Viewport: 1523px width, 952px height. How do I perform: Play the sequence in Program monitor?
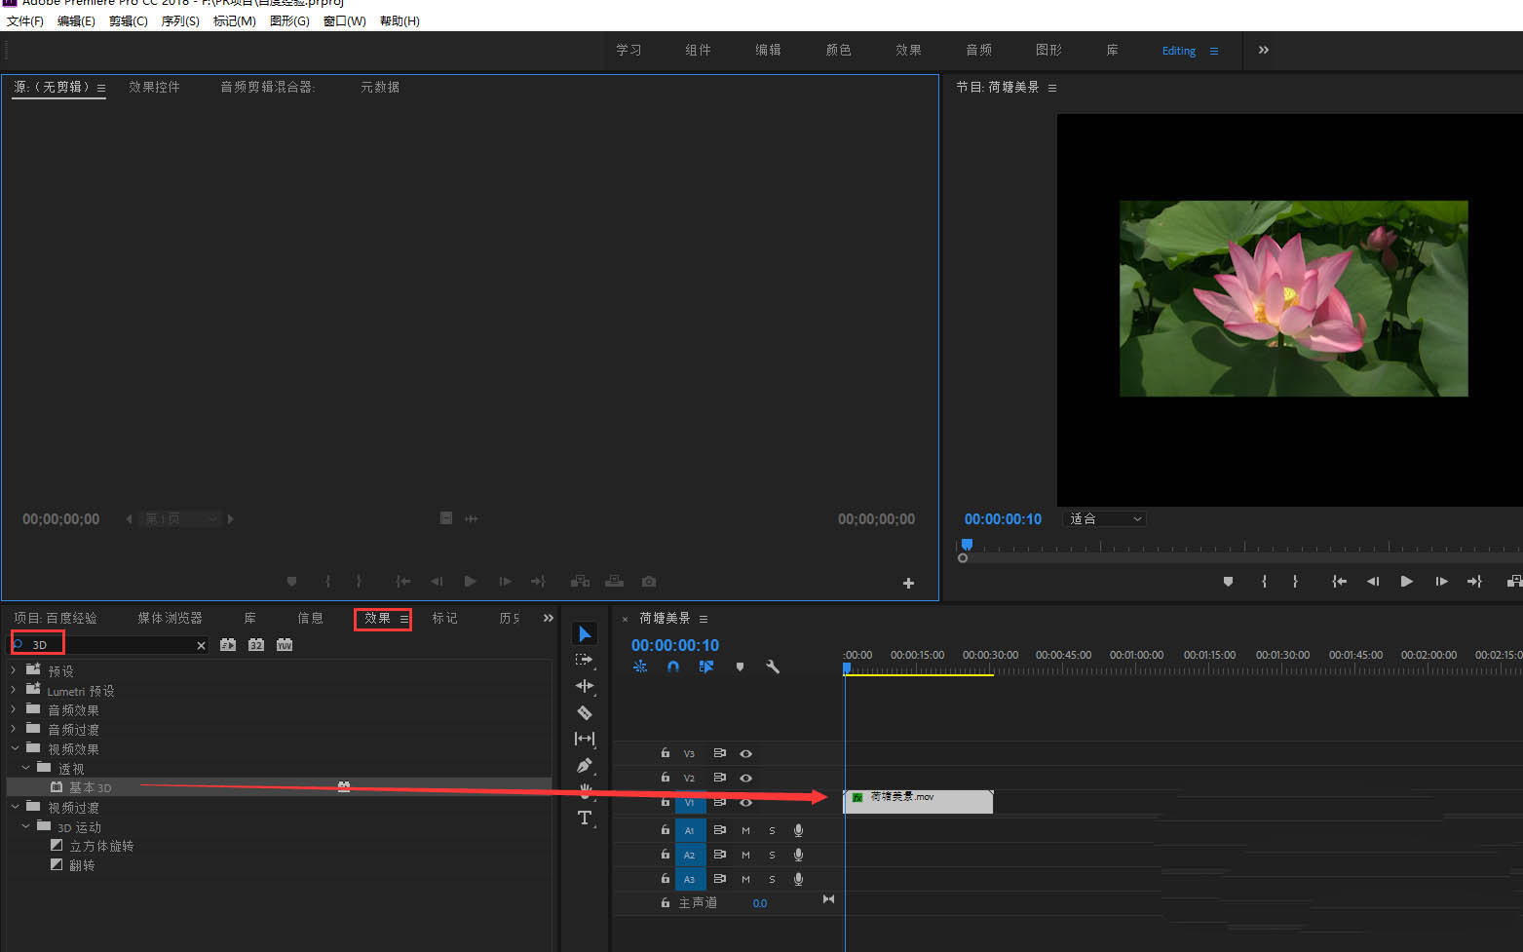(1406, 582)
